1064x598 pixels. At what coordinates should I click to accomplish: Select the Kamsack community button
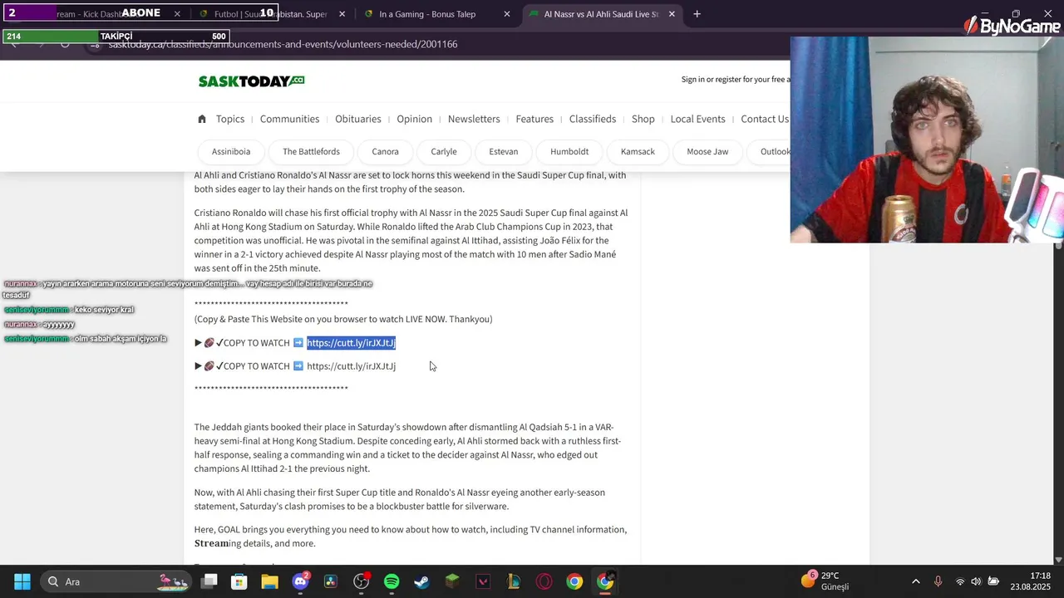click(638, 151)
